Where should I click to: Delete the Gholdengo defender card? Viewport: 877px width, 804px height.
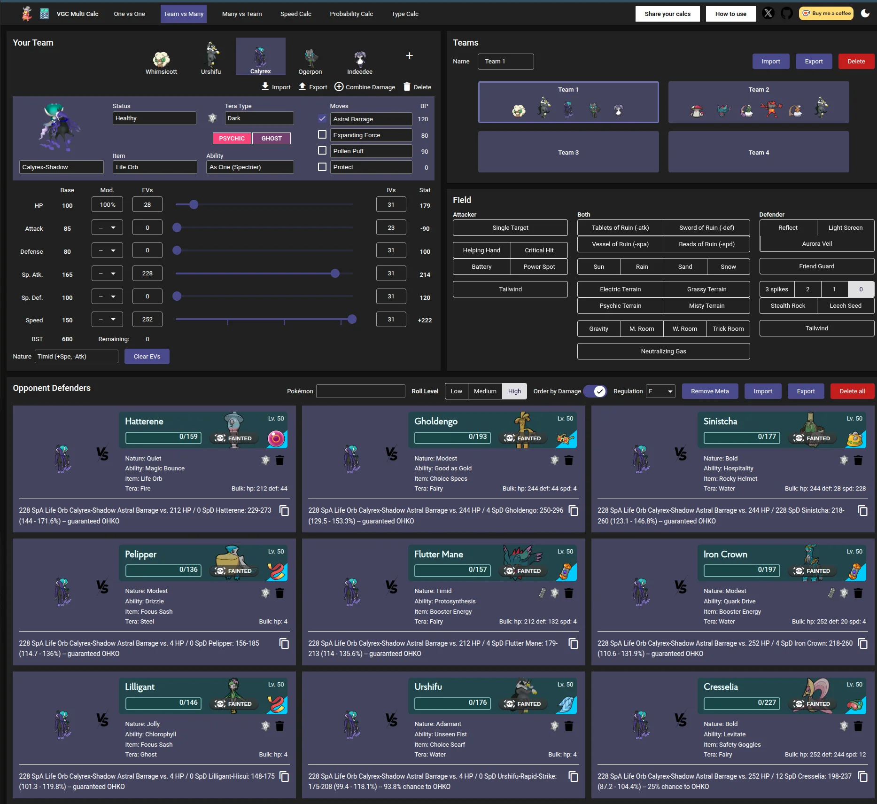pos(569,460)
